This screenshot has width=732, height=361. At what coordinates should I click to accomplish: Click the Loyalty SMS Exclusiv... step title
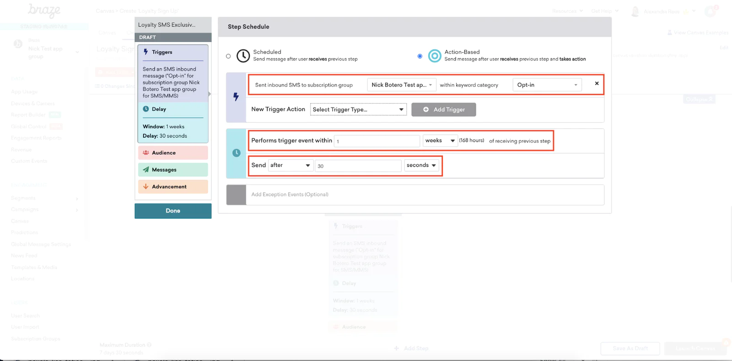[167, 25]
